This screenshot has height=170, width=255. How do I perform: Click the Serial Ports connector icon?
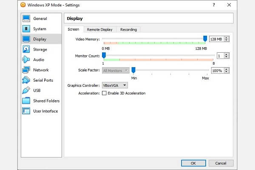coord(26,80)
